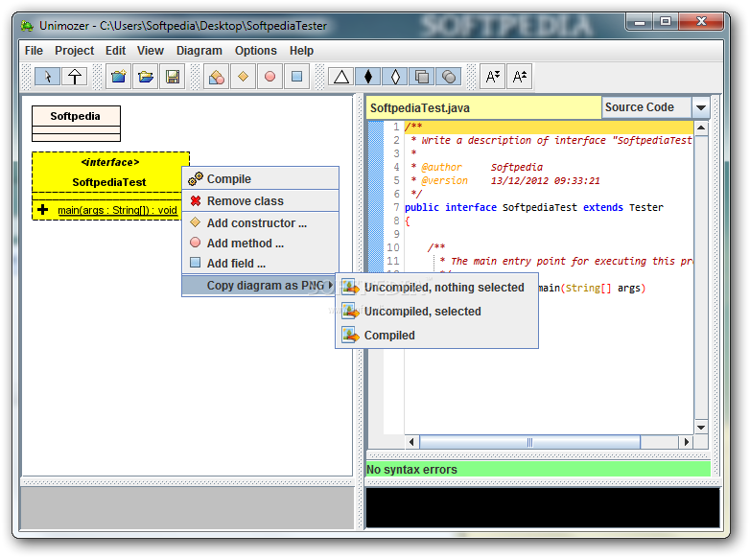Choose Uncompiled, selected option

pos(436,312)
